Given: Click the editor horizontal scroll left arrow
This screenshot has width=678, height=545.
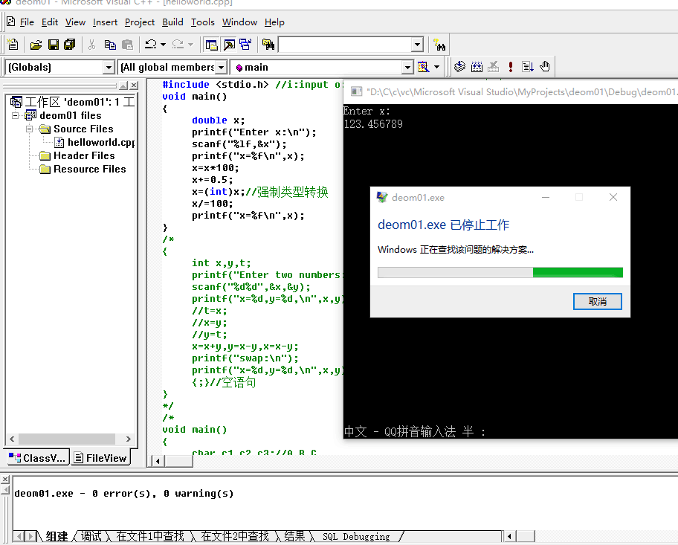Looking at the screenshot, I should (158, 461).
